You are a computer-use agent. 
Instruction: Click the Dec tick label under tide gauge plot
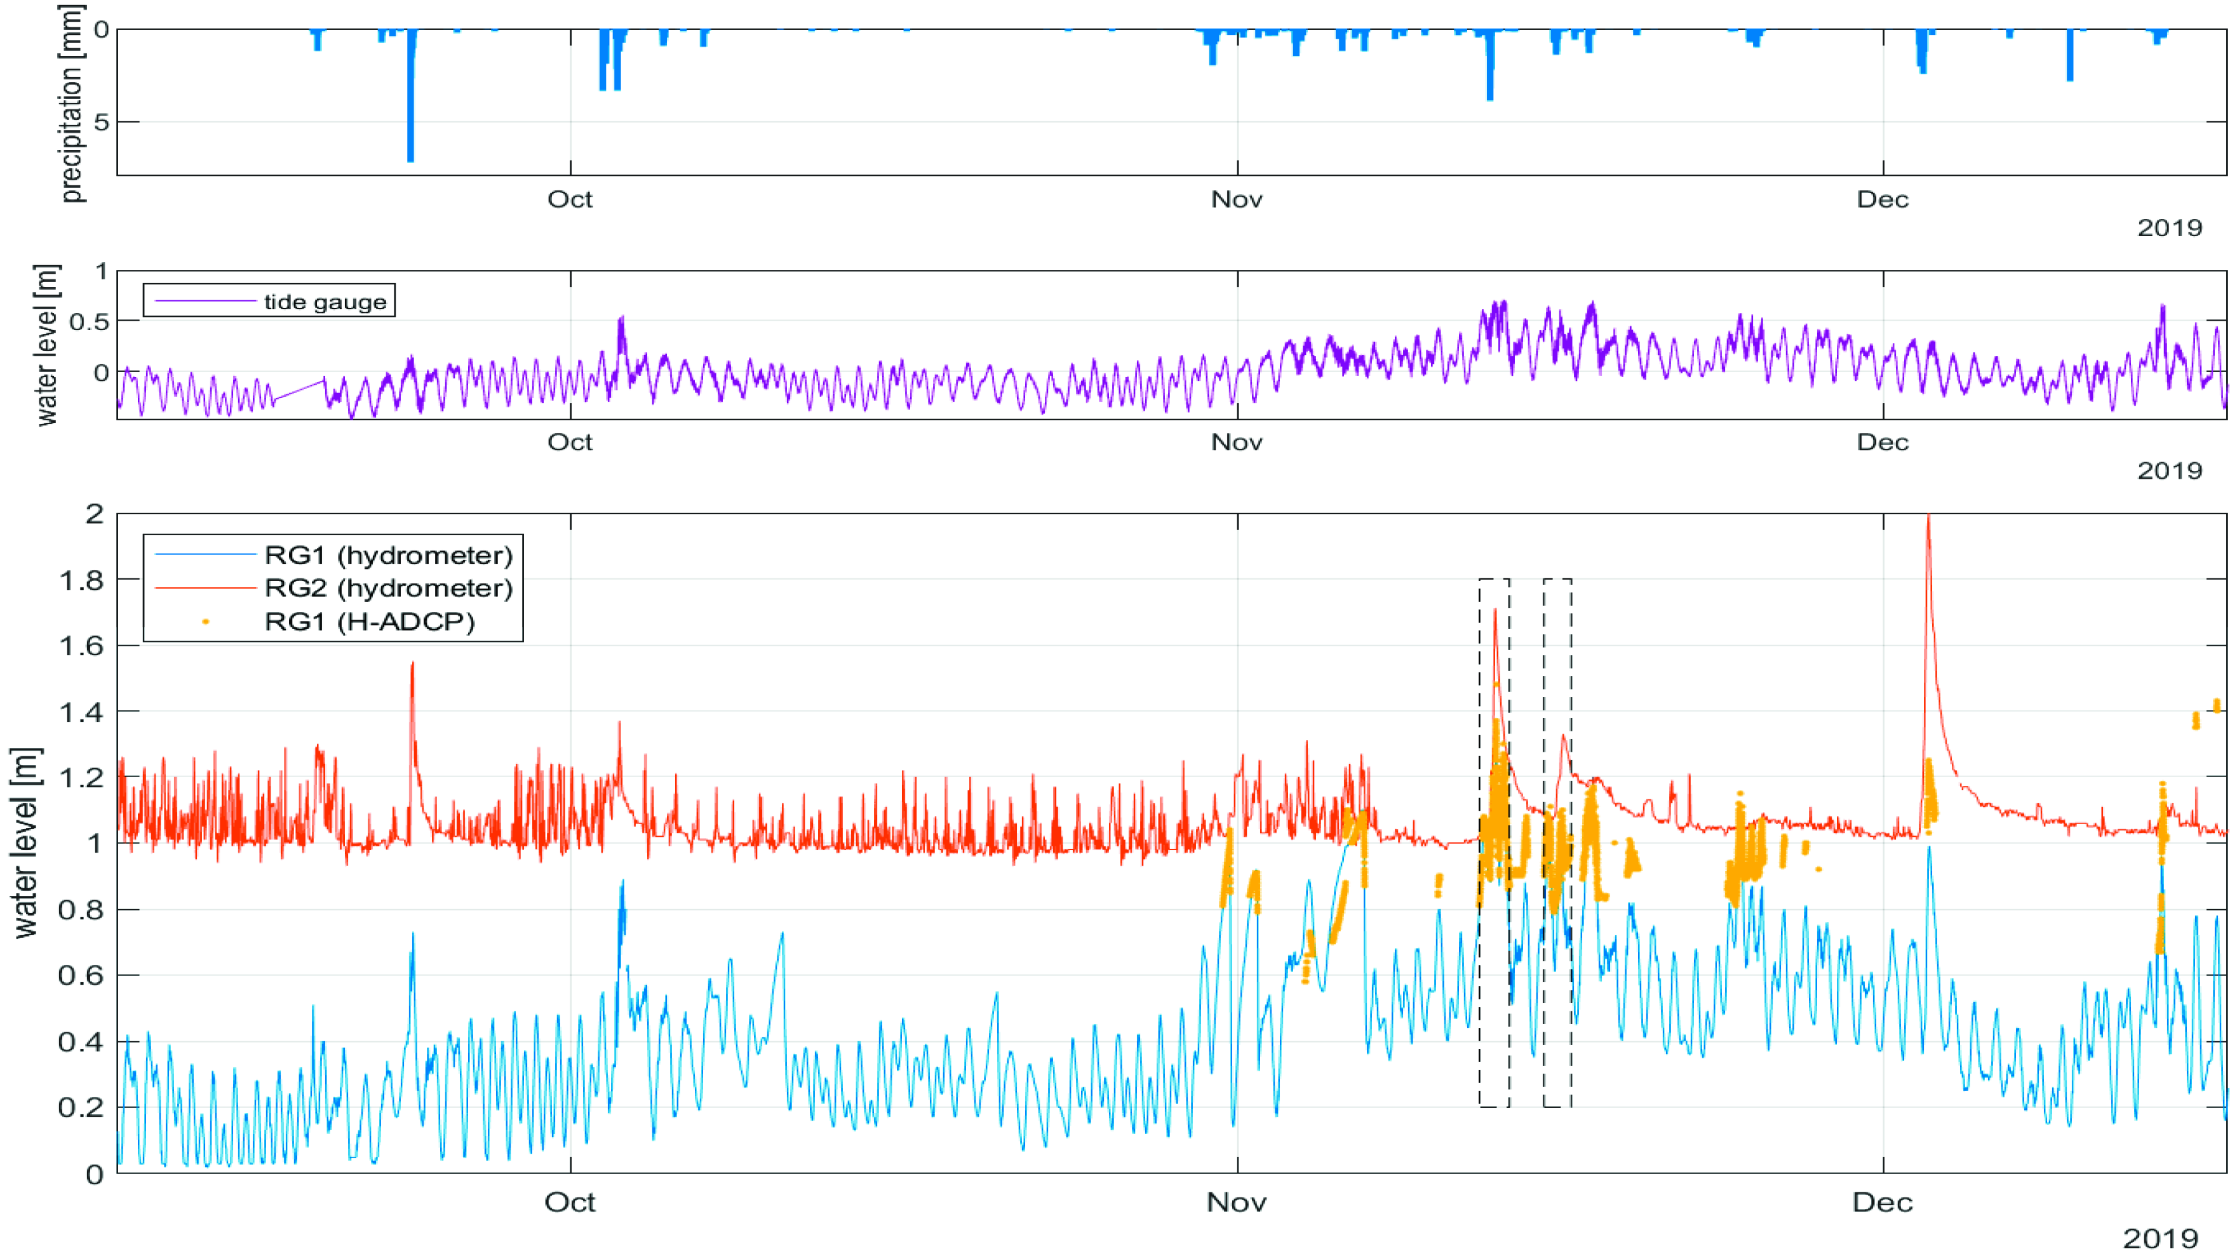(x=1883, y=443)
